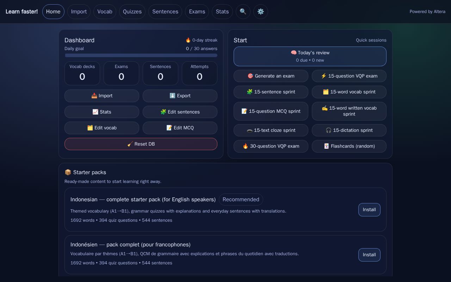Click the Powered by Altera text
This screenshot has height=282, width=451.
(427, 12)
